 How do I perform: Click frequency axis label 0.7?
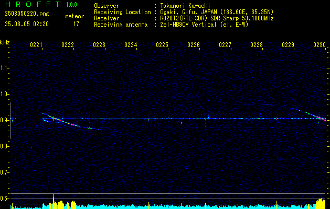[4, 172]
